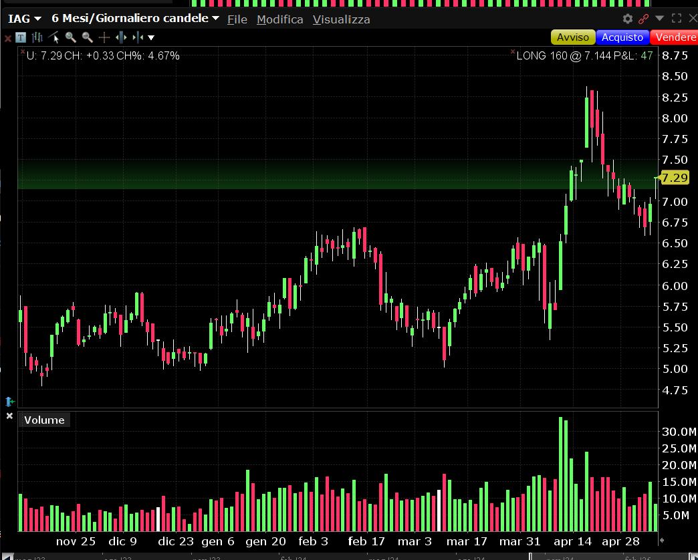This screenshot has height=560, width=698.
Task: Open the toolbar overflow arrow
Action: pyautogui.click(x=151, y=37)
